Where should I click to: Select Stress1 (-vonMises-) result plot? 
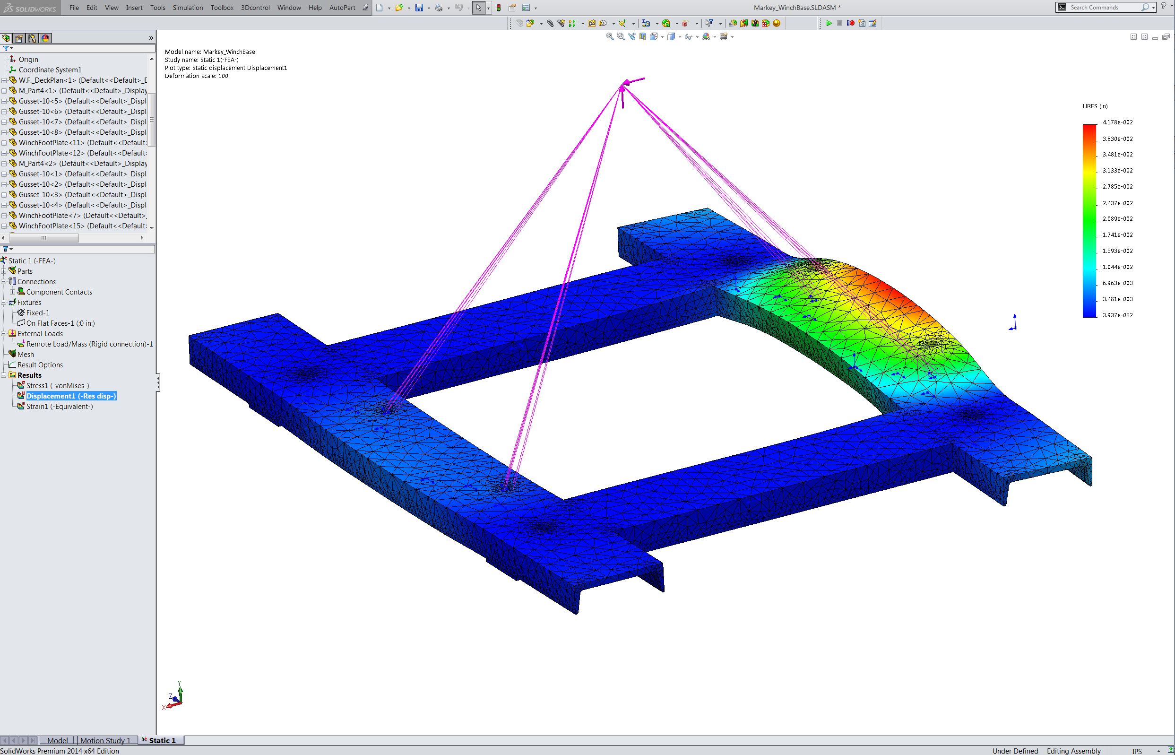[x=57, y=386]
